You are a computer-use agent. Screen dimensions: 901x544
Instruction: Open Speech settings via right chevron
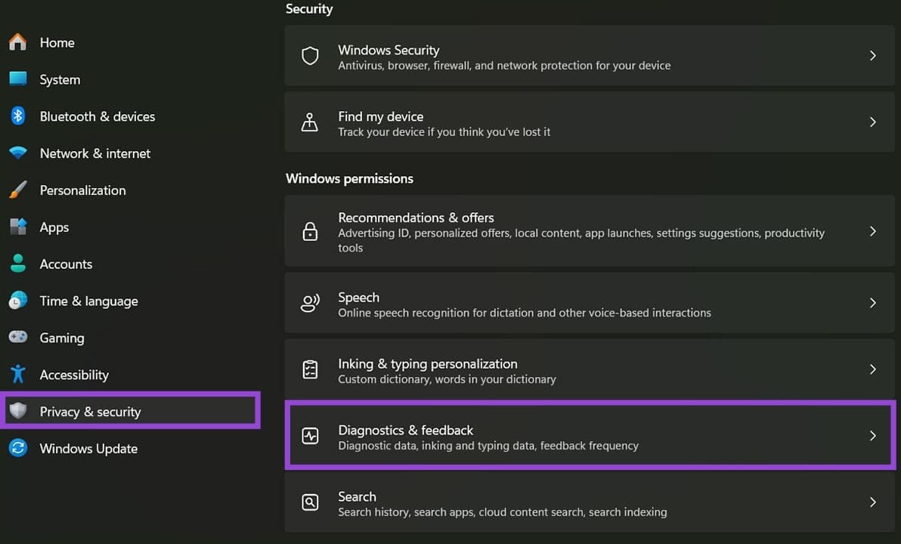872,303
